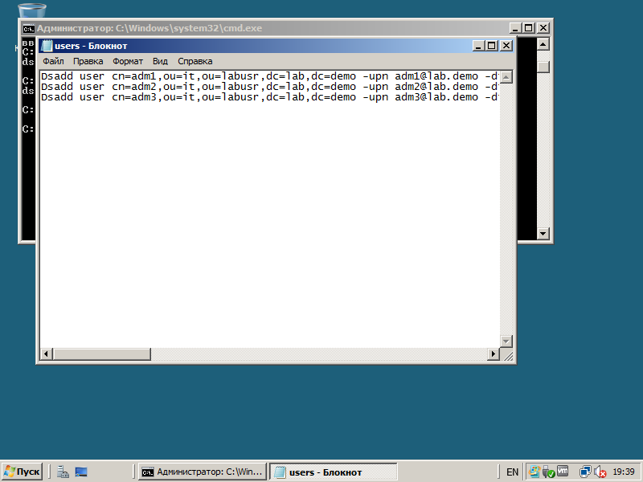Viewport: 643px width, 482px height.
Task: Click the safely remove hardware tray icon
Action: (549, 472)
